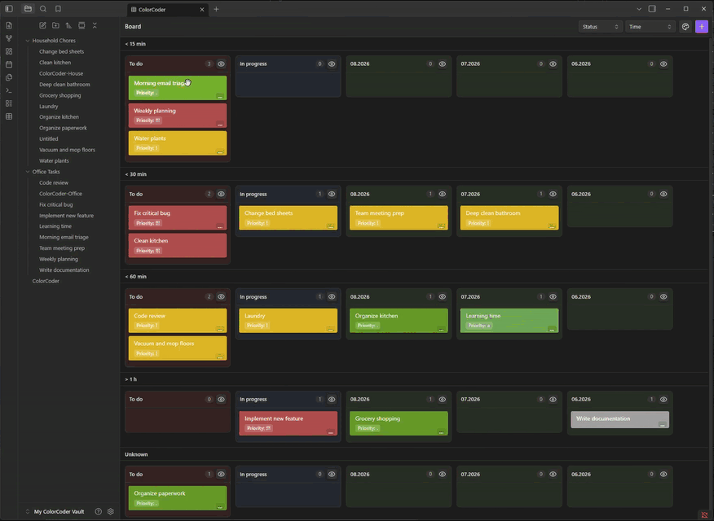Click the checklist-style icon in the ribbon

9,103
